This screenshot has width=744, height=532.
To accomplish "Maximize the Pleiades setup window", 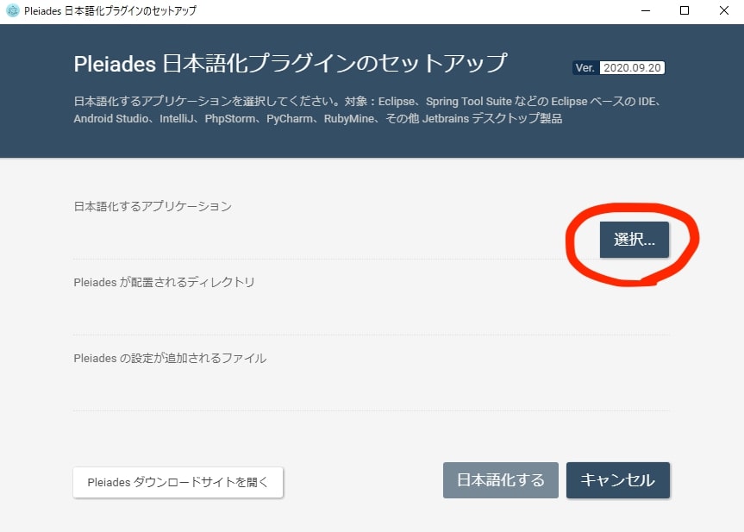I will 685,10.
